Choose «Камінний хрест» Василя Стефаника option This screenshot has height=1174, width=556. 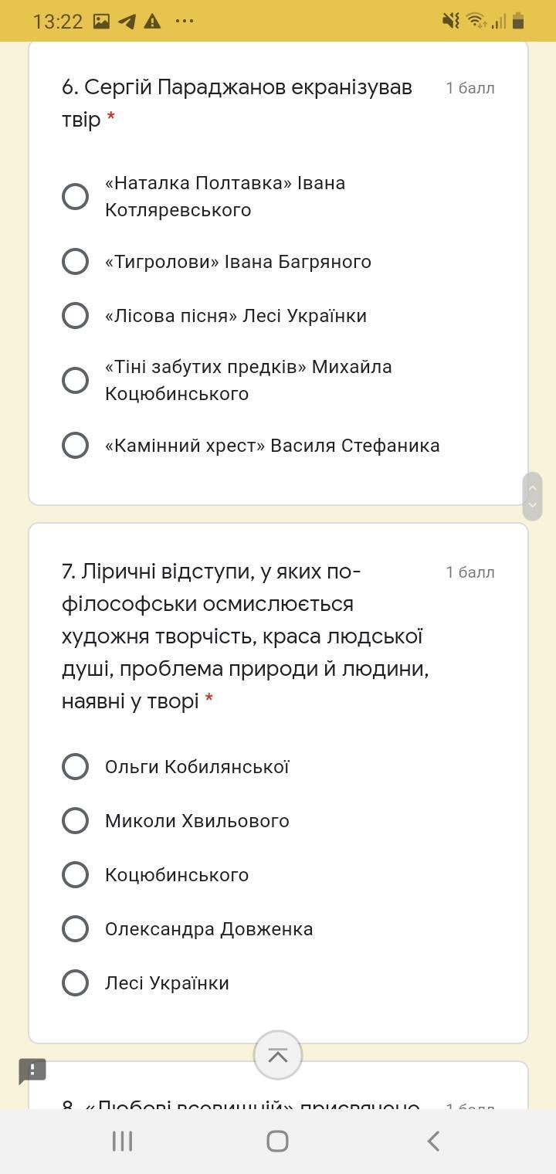(x=76, y=446)
